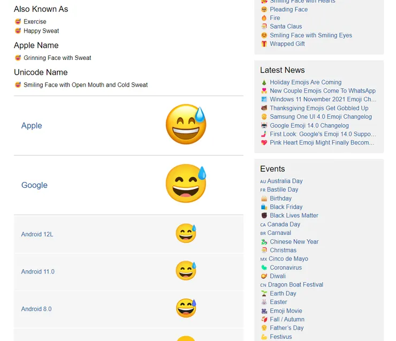Click the wrapped gift emoji icon
The image size is (396, 341).
(x=264, y=44)
